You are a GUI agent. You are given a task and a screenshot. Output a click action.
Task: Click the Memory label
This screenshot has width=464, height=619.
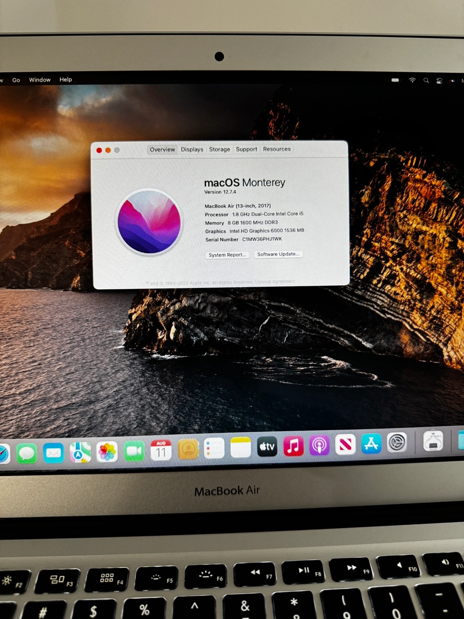[214, 223]
